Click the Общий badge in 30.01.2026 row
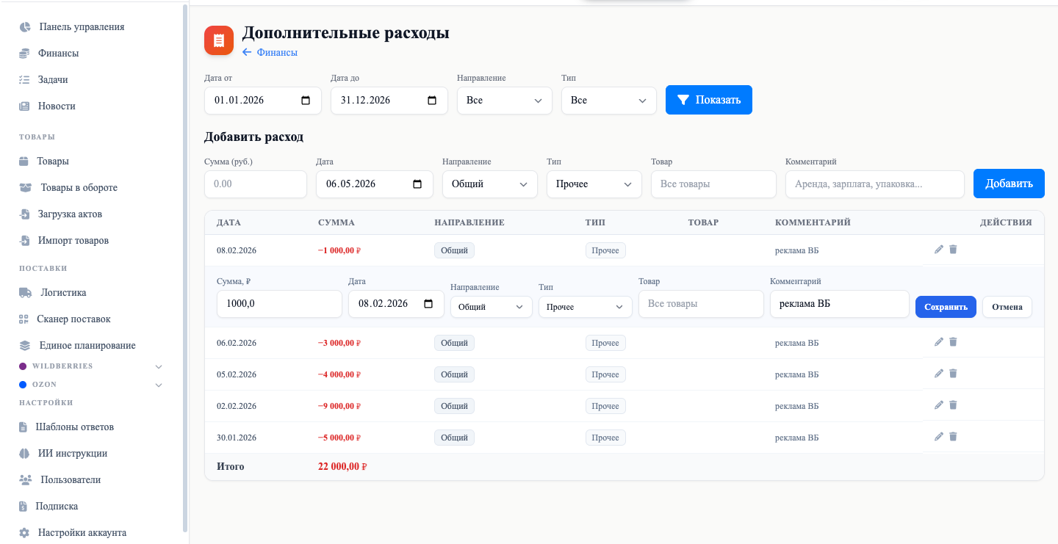Screen dimensions: 1058x544 [x=455, y=438]
